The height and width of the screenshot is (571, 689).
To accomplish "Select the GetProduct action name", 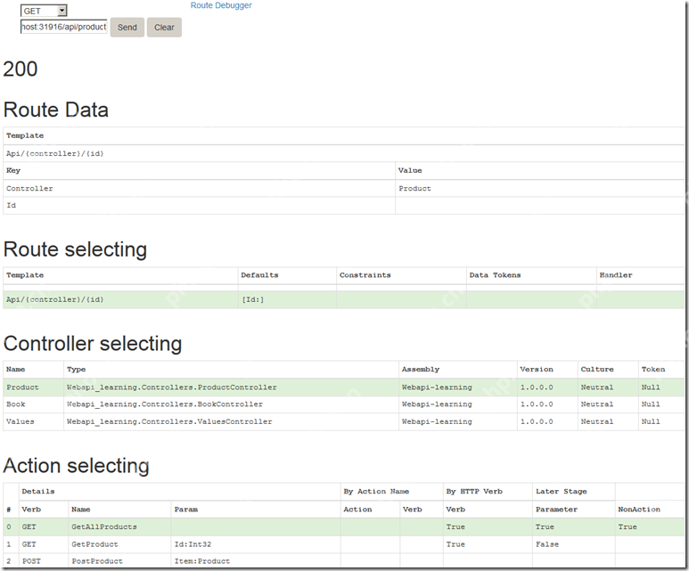I will click(x=94, y=543).
